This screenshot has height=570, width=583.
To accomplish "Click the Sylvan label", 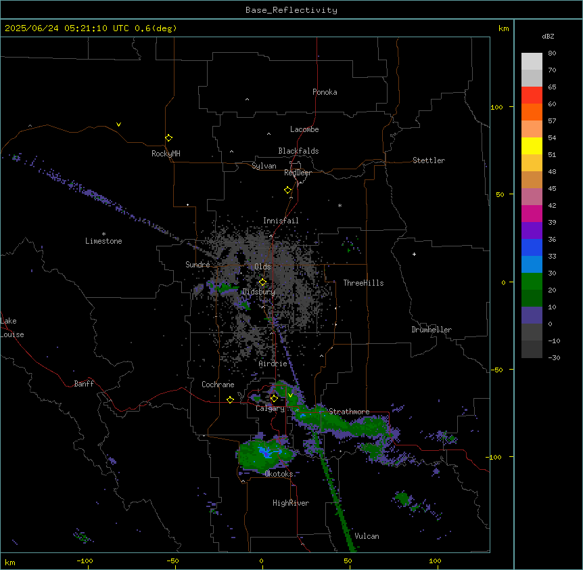I will click(x=264, y=166).
